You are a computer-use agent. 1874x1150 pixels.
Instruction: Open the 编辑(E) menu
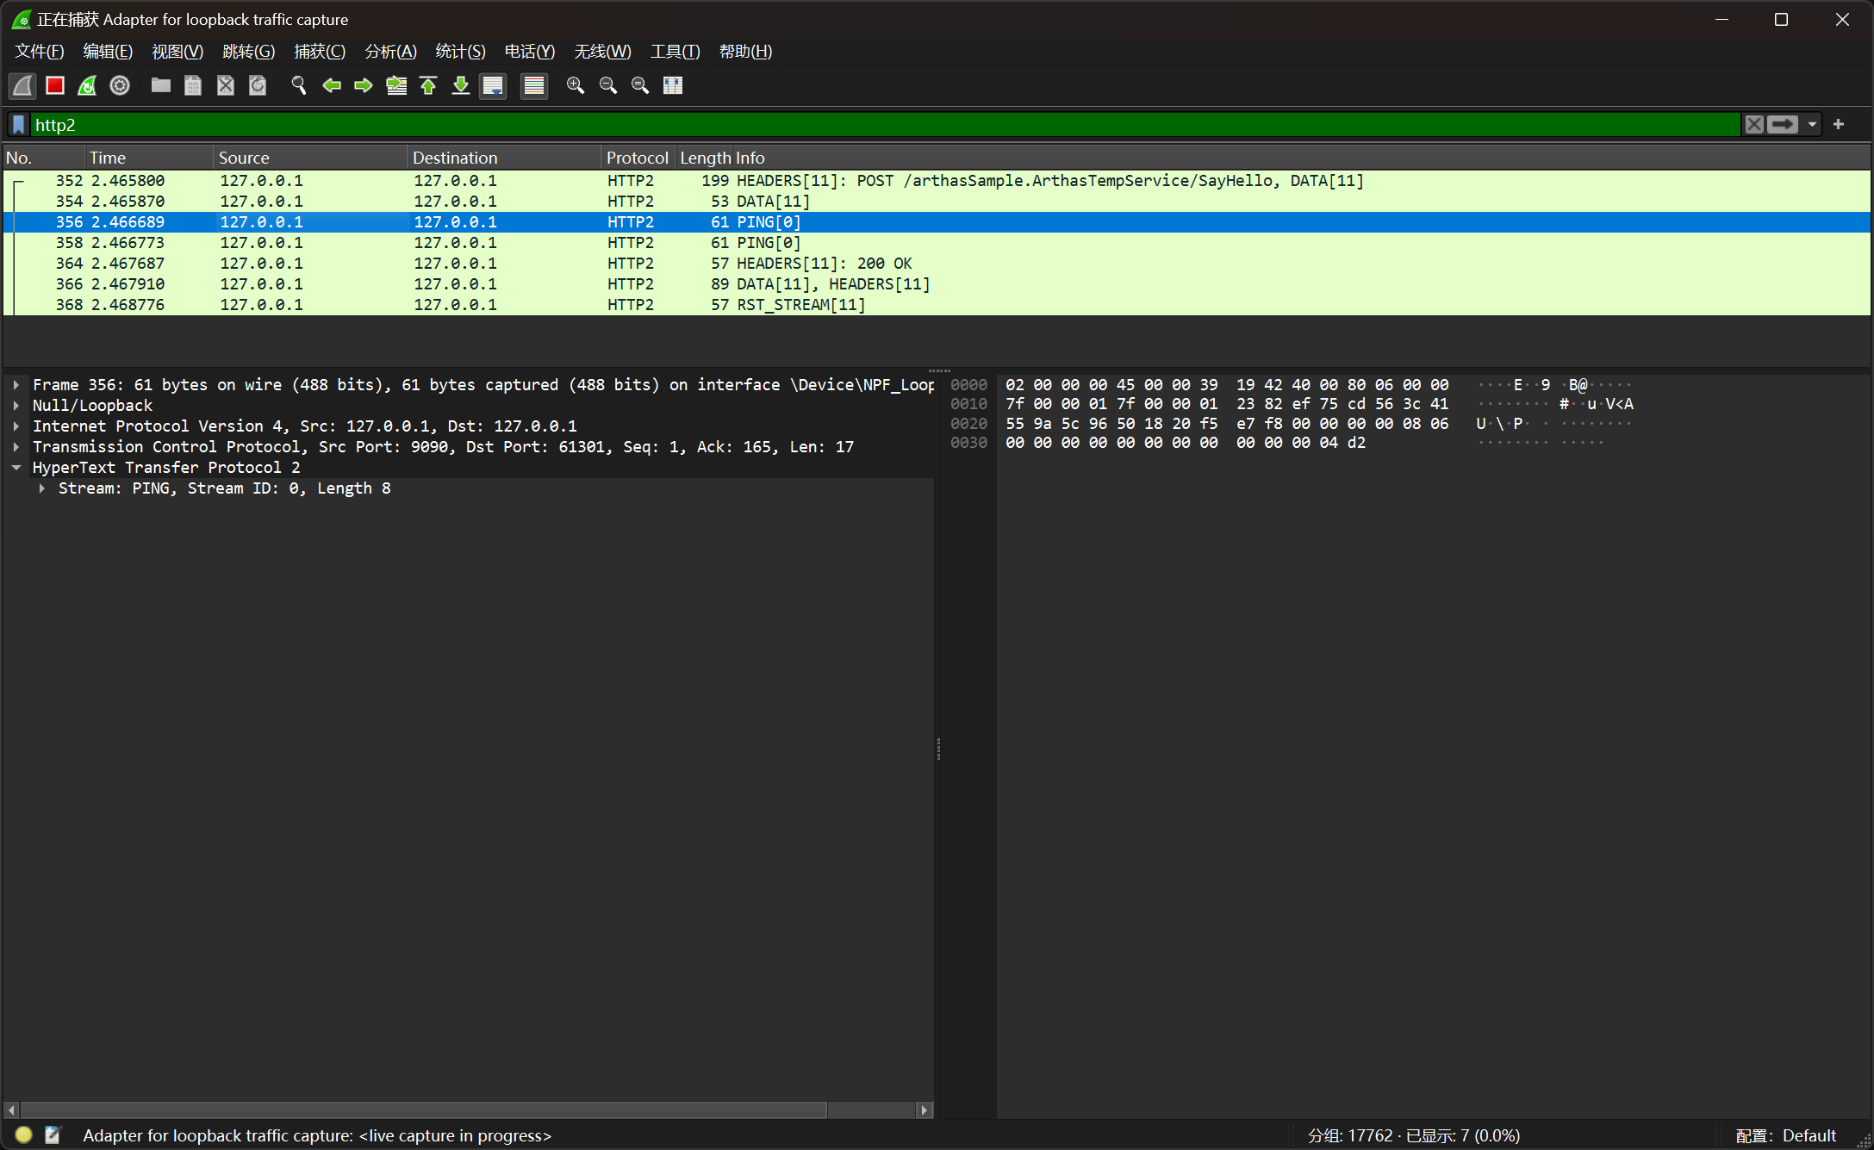pos(108,52)
